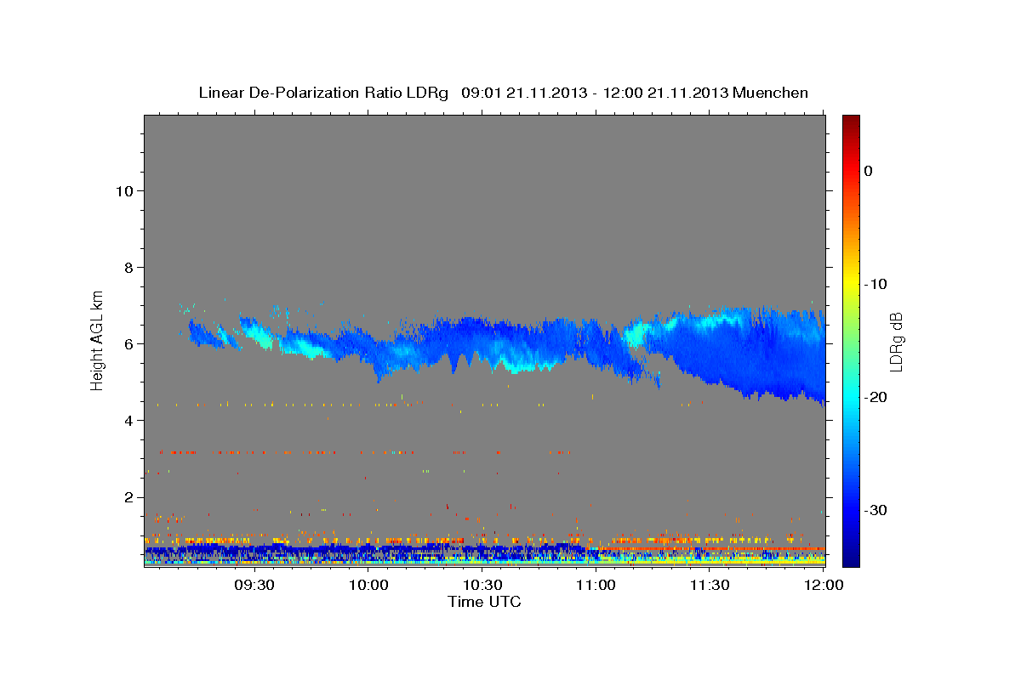This screenshot has height=680, width=1021.
Task: Click the colorbar value label -10
Action: pyautogui.click(x=876, y=284)
